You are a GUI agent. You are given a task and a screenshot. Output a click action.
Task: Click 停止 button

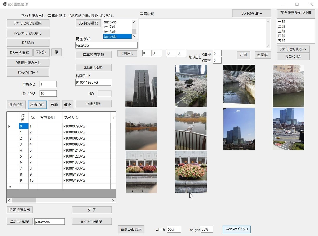[x=68, y=105]
